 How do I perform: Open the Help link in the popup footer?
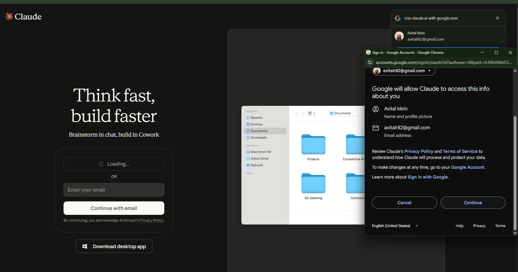pos(459,226)
